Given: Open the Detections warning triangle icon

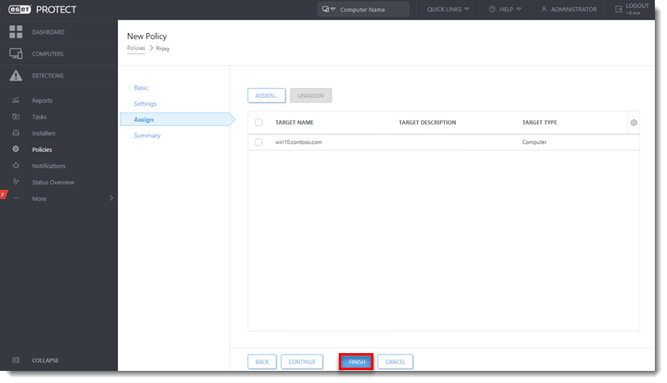Looking at the screenshot, I should (15, 76).
